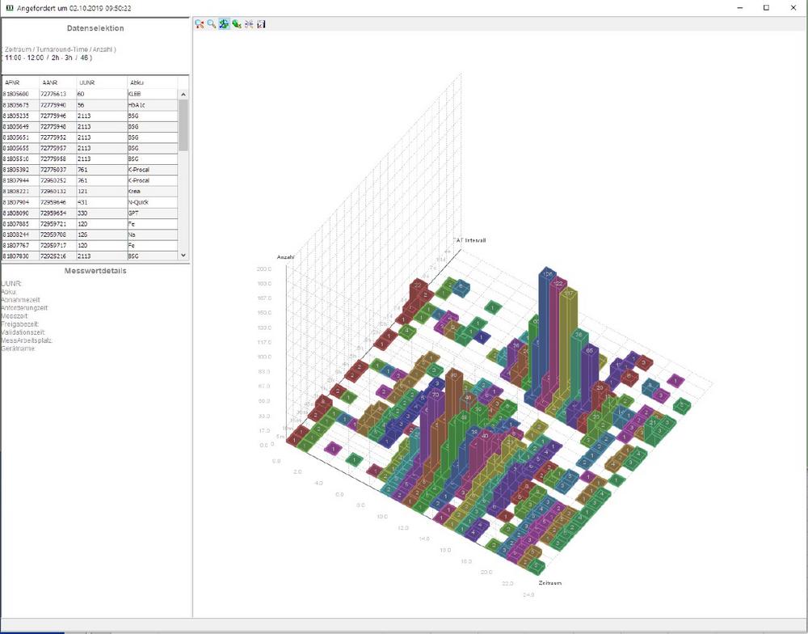Screen dimensions: 808x634
Task: Click the UUNR column header
Action: 100,82
